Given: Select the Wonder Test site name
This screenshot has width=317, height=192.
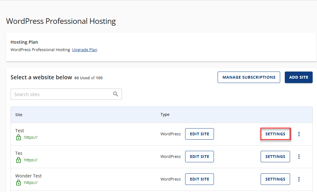Looking at the screenshot, I should [x=28, y=176].
